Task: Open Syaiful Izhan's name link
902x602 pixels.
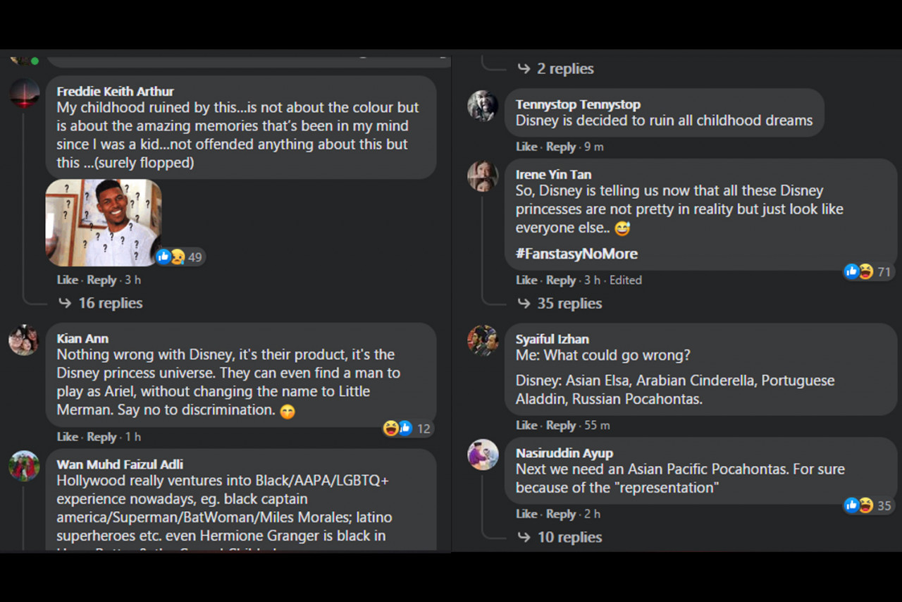Action: [x=552, y=339]
